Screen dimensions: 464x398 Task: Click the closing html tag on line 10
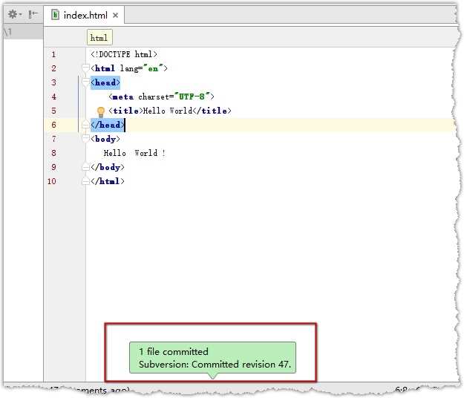(x=108, y=181)
